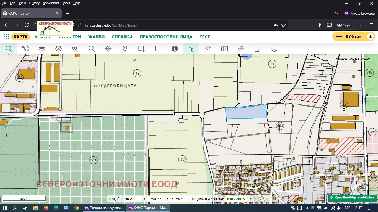Open File Explorer from the taskbar
The height and width of the screenshot is (212, 378).
point(35,208)
